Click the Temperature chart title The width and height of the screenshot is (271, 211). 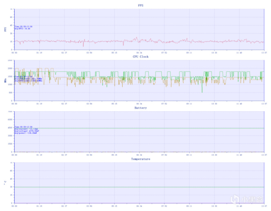click(x=141, y=159)
